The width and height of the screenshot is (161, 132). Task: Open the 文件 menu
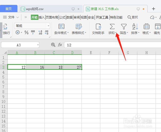point(11,17)
